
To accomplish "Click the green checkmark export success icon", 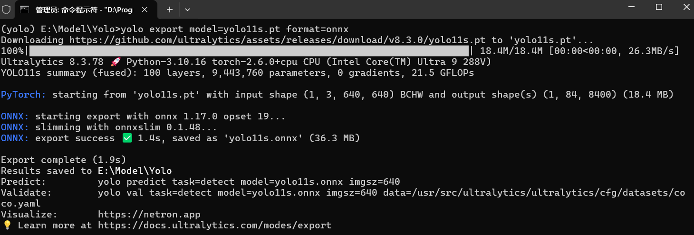I will [x=126, y=138].
